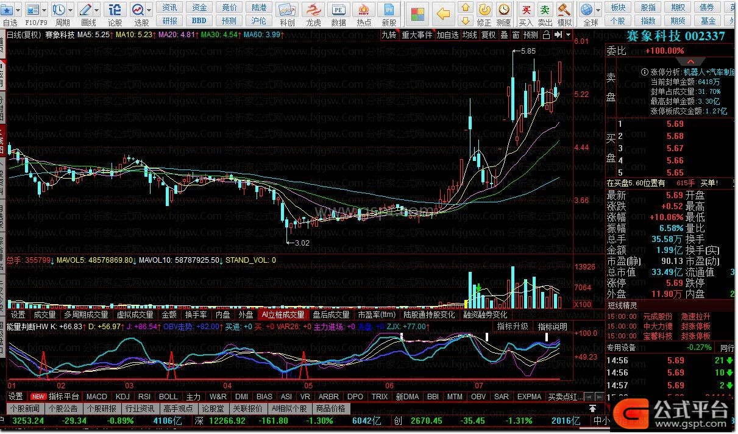Click the red 买入 buy icon

tap(526, 10)
